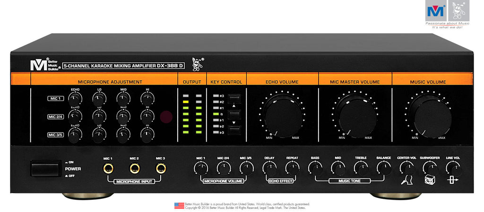Image resolution: width=484 pixels, height=212 pixels.
Task: Click the MIC 3 input jack
Action: [161, 168]
